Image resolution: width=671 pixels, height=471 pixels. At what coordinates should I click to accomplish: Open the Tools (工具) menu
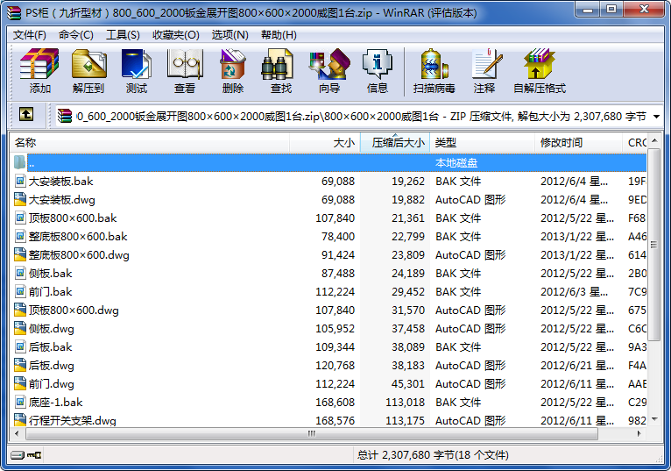click(123, 35)
